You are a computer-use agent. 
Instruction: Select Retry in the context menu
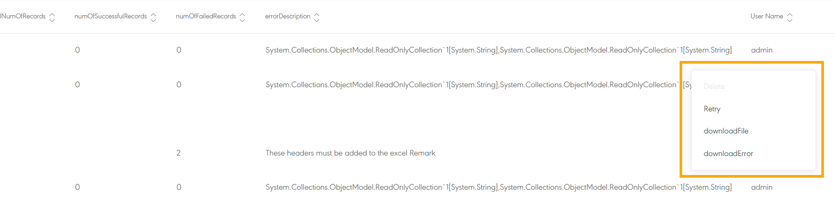pos(712,109)
